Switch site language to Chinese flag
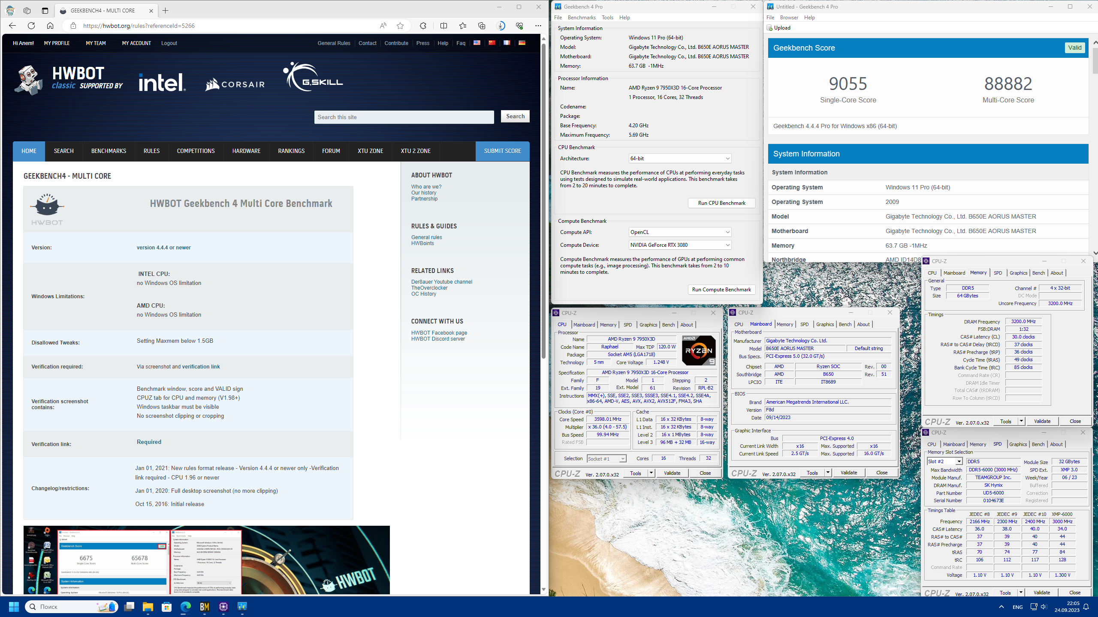This screenshot has height=617, width=1098. 492,43
